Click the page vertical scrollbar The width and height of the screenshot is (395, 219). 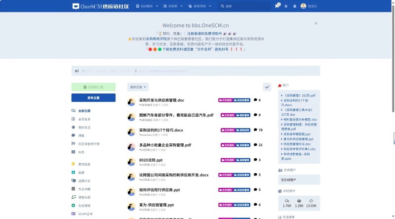coord(393,58)
